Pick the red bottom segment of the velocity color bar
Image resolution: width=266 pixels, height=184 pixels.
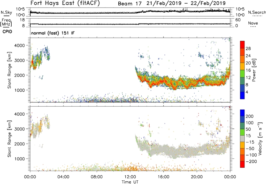tap(242, 164)
